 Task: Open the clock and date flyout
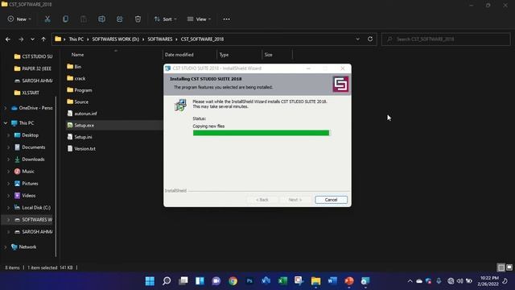point(489,281)
